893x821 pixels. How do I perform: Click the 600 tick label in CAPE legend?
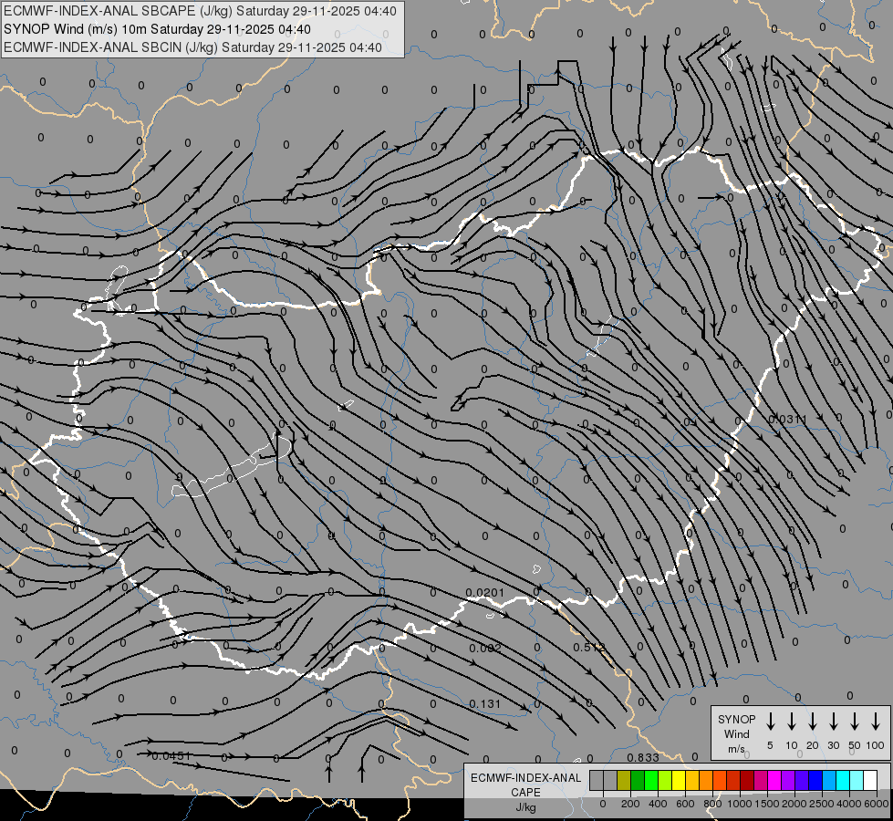[685, 804]
